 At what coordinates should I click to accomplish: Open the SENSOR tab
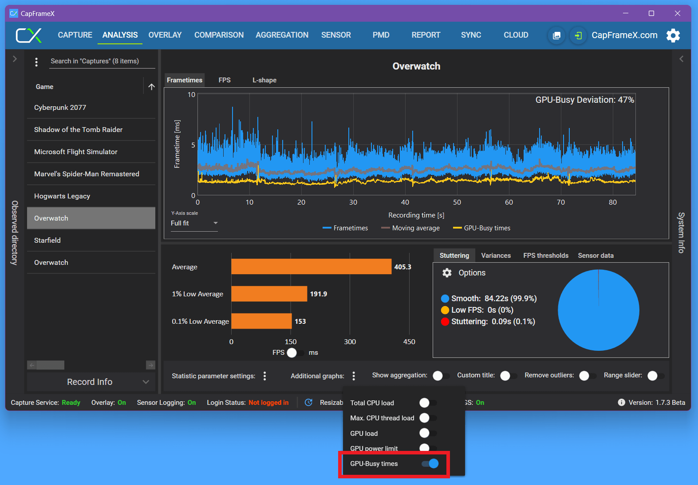[x=336, y=35]
